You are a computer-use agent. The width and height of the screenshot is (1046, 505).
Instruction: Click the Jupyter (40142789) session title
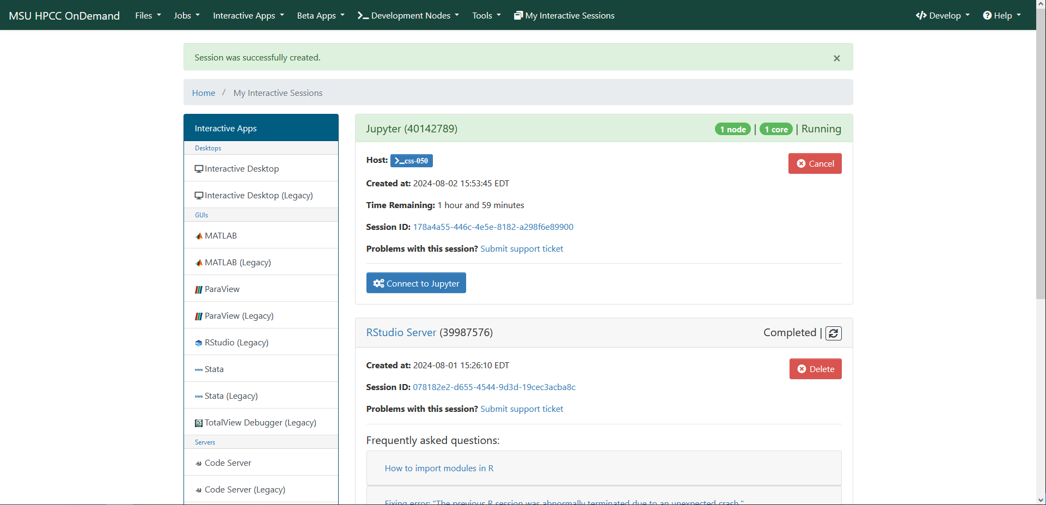412,129
